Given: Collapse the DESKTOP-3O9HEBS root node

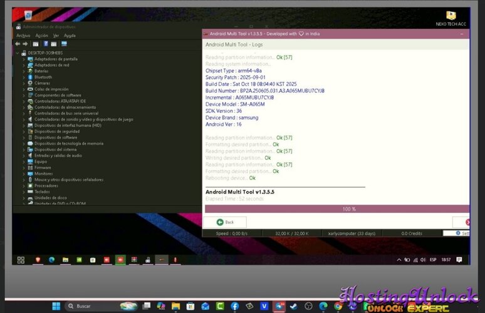Looking at the screenshot, I should 18,53.
